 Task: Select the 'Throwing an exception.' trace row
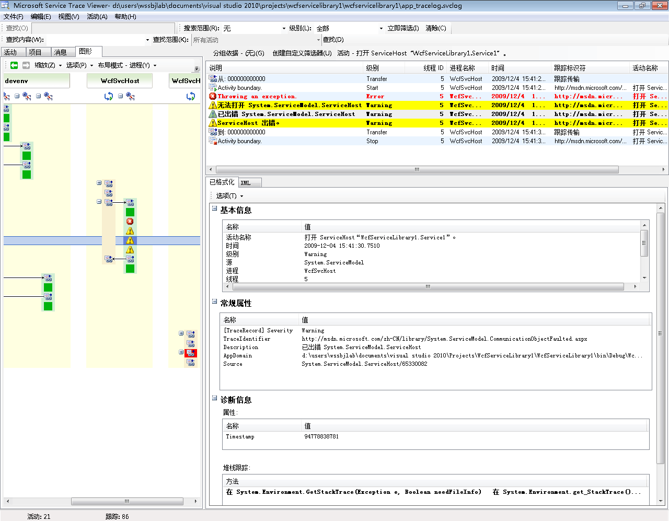click(436, 96)
